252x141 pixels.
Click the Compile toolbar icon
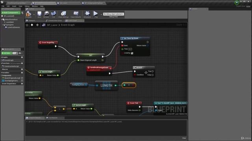click(x=28, y=14)
